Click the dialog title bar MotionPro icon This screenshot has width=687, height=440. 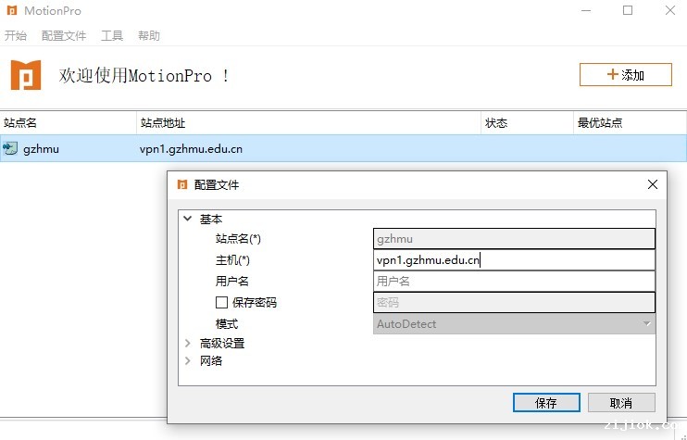click(x=182, y=184)
